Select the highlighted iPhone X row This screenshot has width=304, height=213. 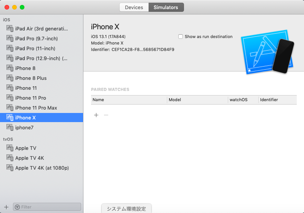(42, 118)
